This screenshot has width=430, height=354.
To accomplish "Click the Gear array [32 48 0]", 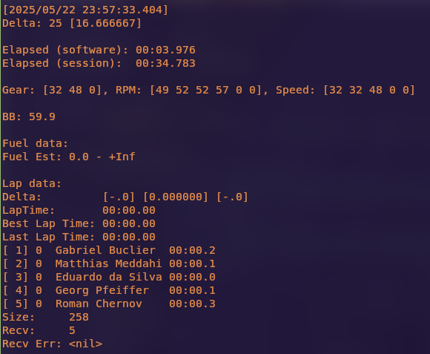I will pos(73,90).
